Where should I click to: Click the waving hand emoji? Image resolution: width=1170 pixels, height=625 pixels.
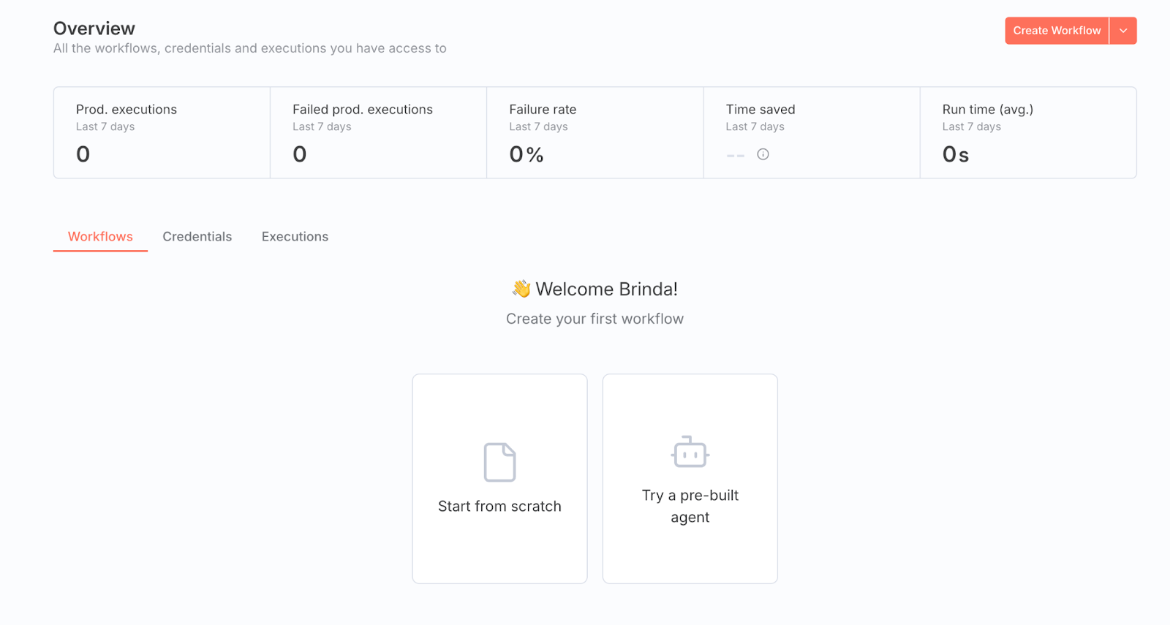(x=521, y=289)
